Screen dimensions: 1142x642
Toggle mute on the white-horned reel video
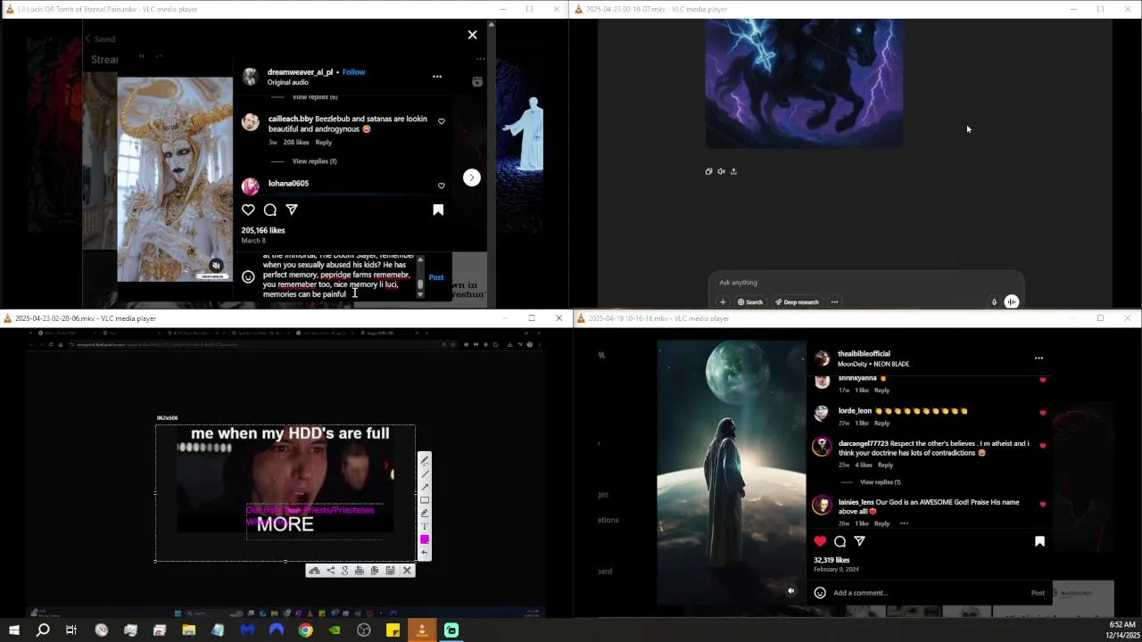[x=216, y=266]
